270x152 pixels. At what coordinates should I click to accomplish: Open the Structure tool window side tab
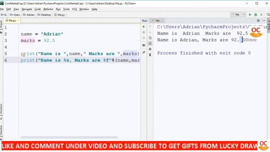coord(1,111)
